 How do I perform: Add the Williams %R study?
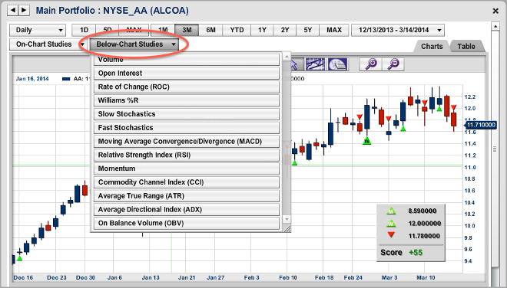[187, 100]
